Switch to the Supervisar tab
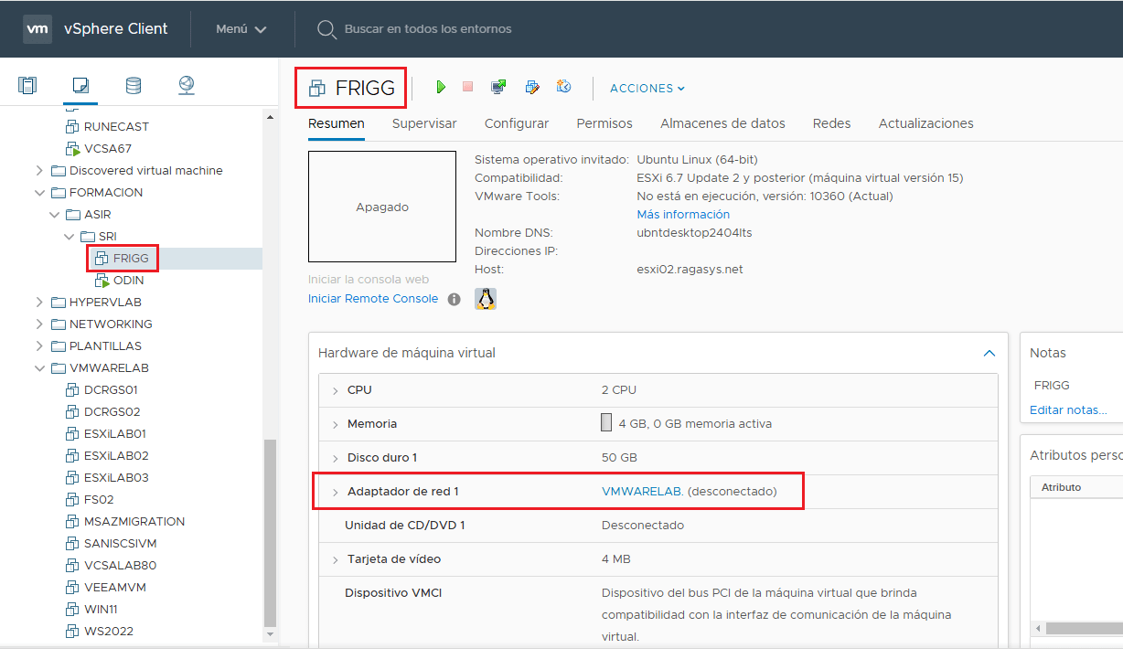This screenshot has height=659, width=1123. coord(424,123)
